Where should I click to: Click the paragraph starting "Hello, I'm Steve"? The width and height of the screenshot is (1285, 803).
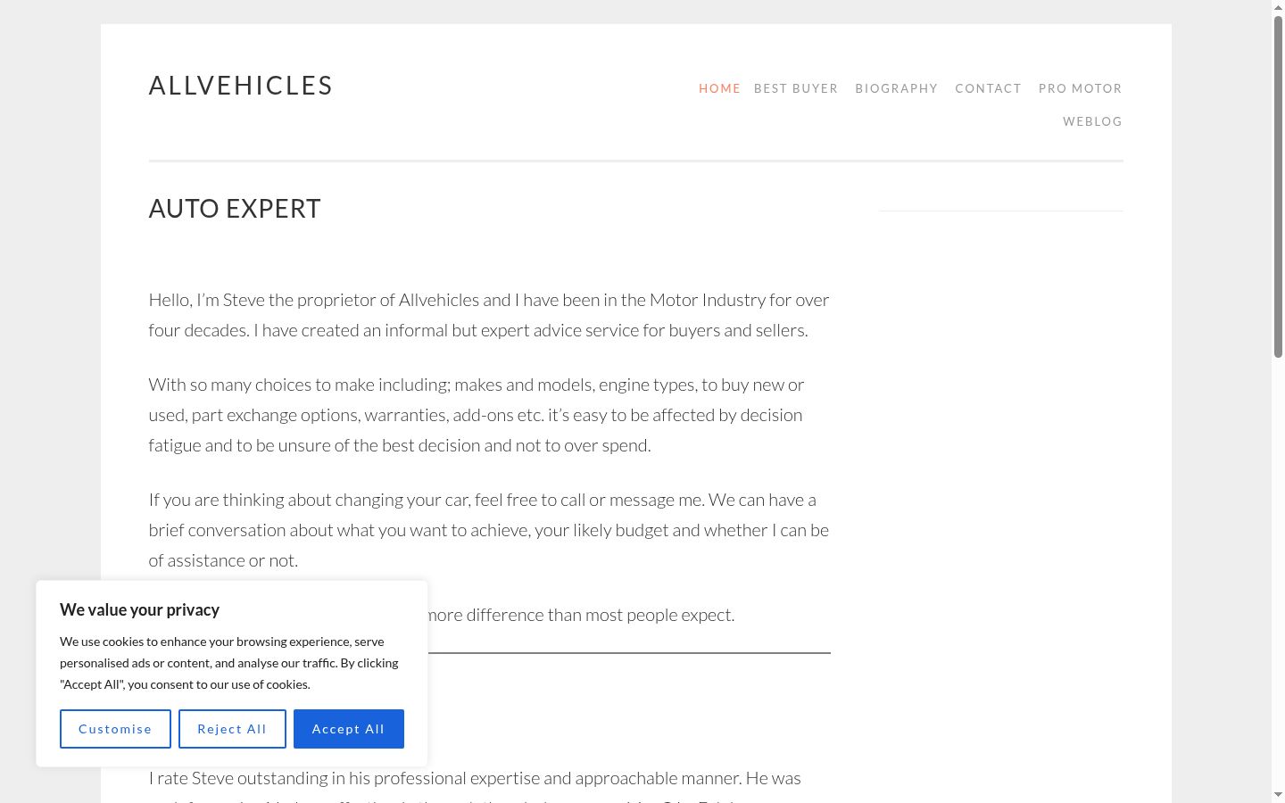pyautogui.click(x=489, y=315)
